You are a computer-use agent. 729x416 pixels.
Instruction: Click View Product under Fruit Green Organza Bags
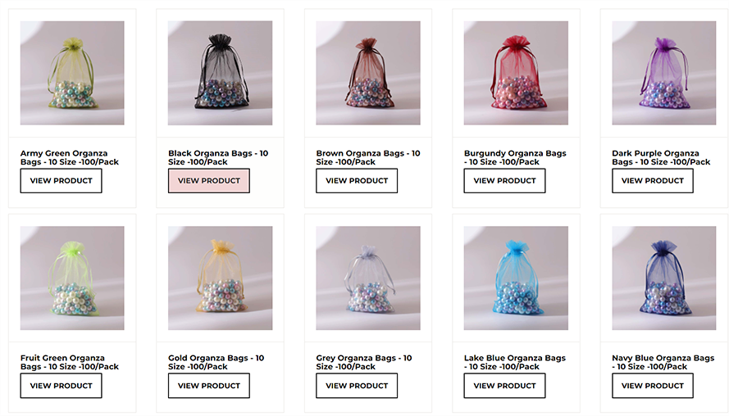61,386
